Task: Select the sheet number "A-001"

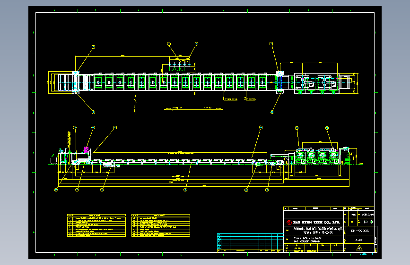Action: coord(359,240)
